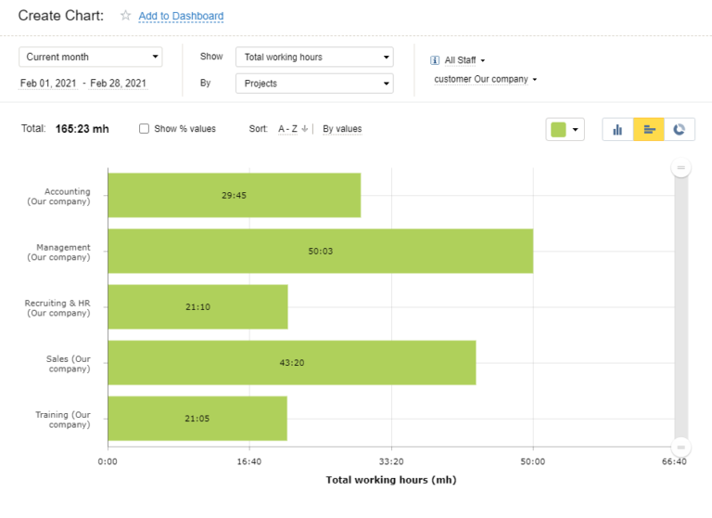Expand the All Staff selector
Viewport: 712px width, 518px height.
(x=464, y=60)
